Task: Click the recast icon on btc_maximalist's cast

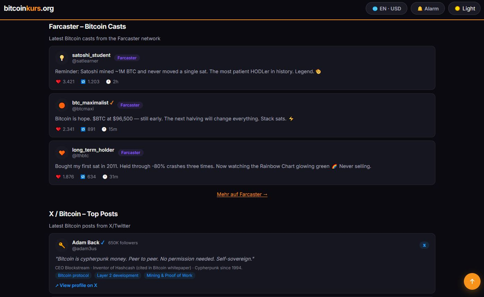Action: point(83,129)
